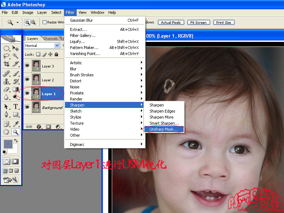
Task: Add a layer style icon
Action: [x=39, y=127]
